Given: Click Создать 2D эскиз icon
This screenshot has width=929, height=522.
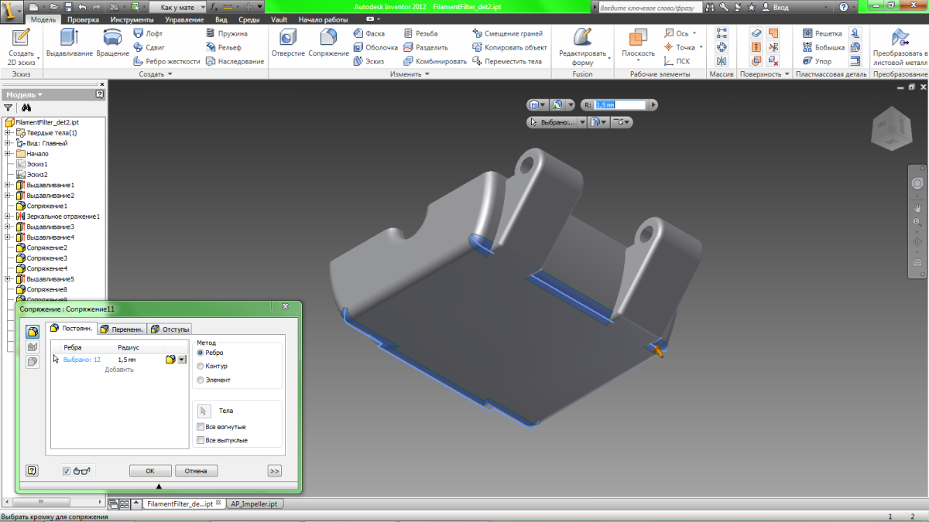Looking at the screenshot, I should [21, 39].
